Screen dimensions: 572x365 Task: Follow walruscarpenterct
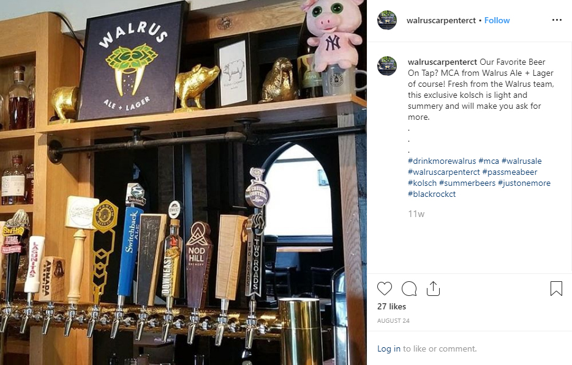(497, 20)
